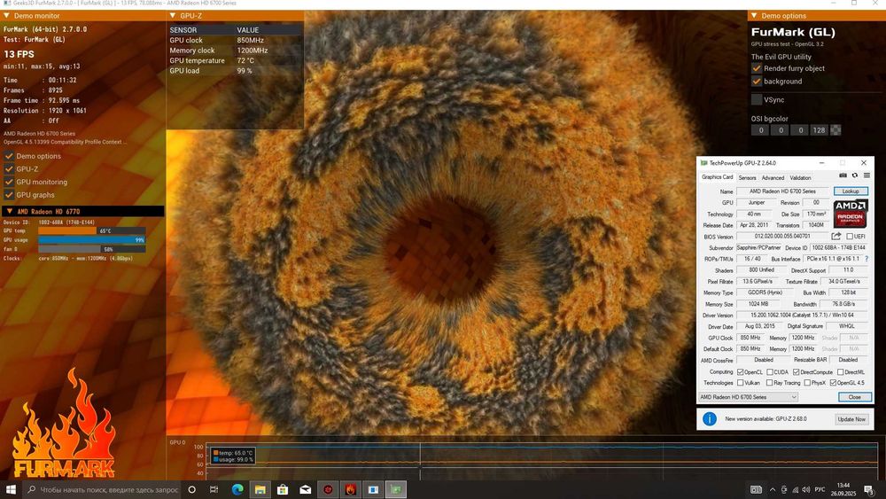This screenshot has width=886, height=499.
Task: Uncheck the GPU-Z monitor checkbox
Action: tap(9, 169)
